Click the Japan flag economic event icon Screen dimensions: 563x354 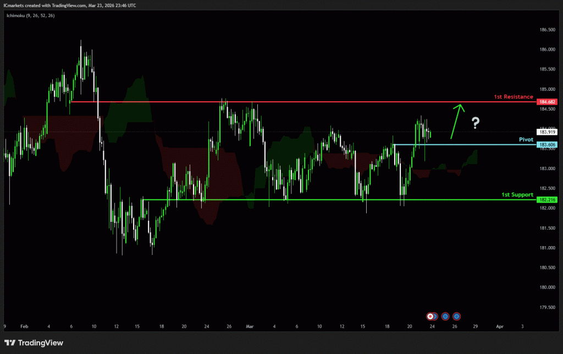[x=430, y=317]
